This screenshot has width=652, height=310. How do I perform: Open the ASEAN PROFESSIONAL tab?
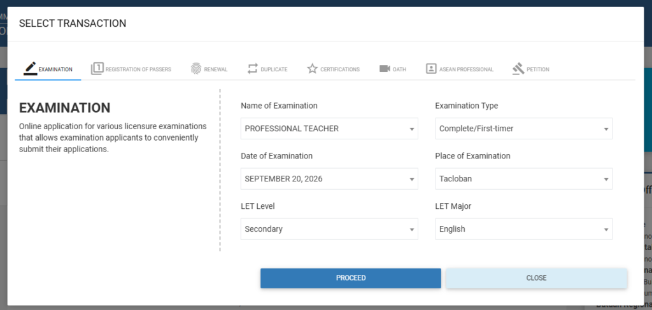coord(466,69)
